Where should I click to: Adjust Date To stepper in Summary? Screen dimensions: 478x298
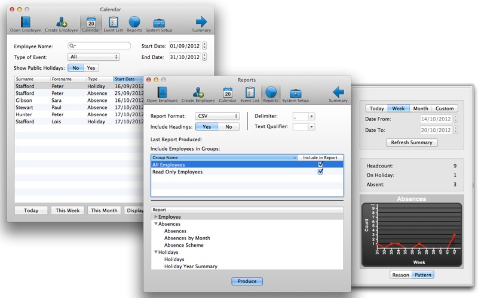[x=455, y=130]
